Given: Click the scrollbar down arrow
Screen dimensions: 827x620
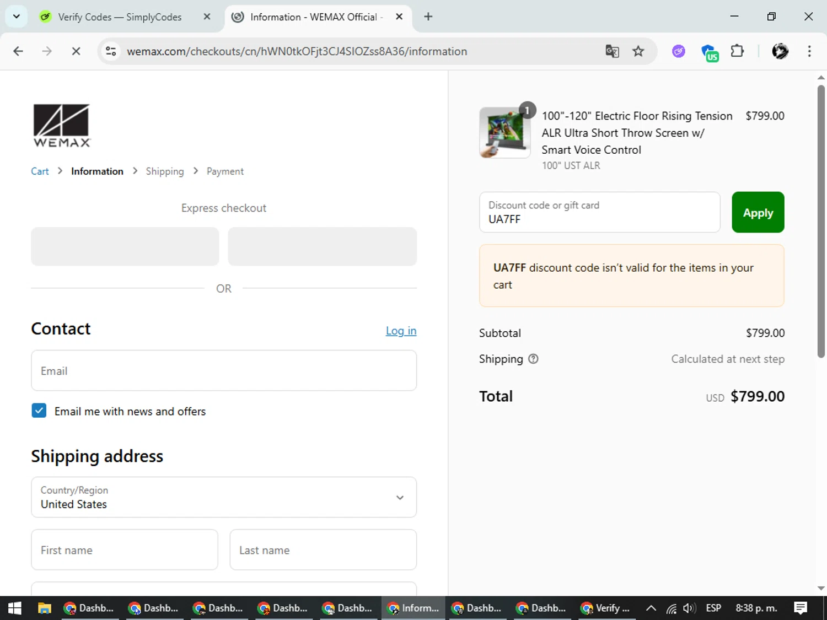Looking at the screenshot, I should [x=821, y=589].
